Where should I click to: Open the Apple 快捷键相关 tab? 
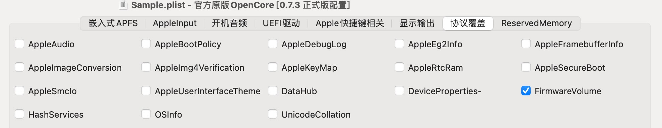tap(350, 23)
